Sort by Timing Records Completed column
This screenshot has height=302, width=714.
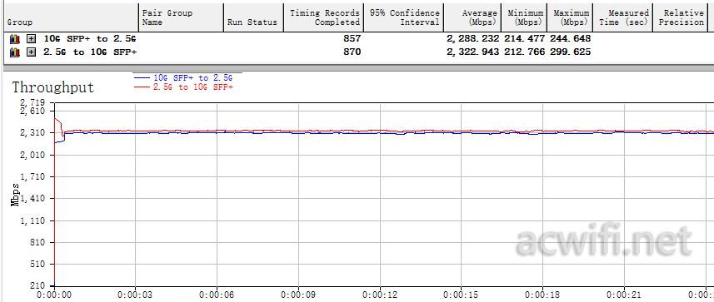pos(324,17)
